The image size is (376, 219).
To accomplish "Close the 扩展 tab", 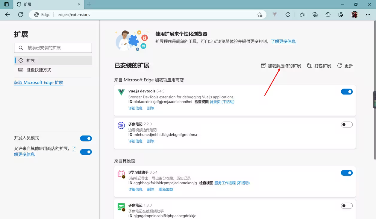I will pos(79,4).
